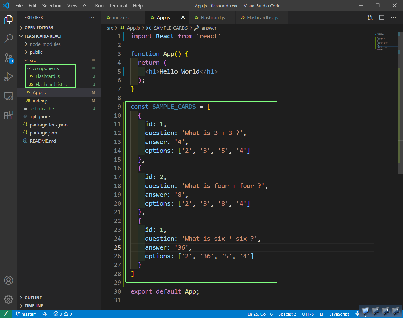Open the Go menu
Image resolution: width=403 pixels, height=318 pixels.
pos(86,5)
